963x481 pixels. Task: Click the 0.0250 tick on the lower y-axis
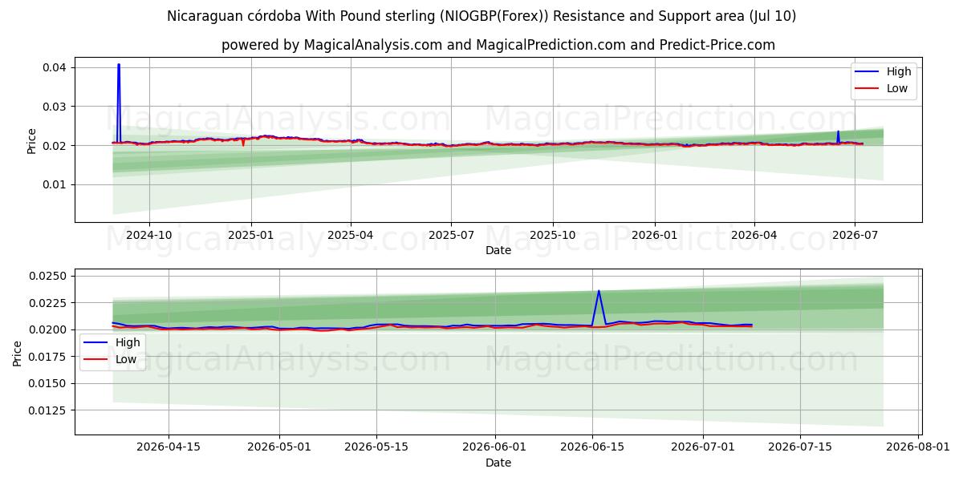pos(47,276)
